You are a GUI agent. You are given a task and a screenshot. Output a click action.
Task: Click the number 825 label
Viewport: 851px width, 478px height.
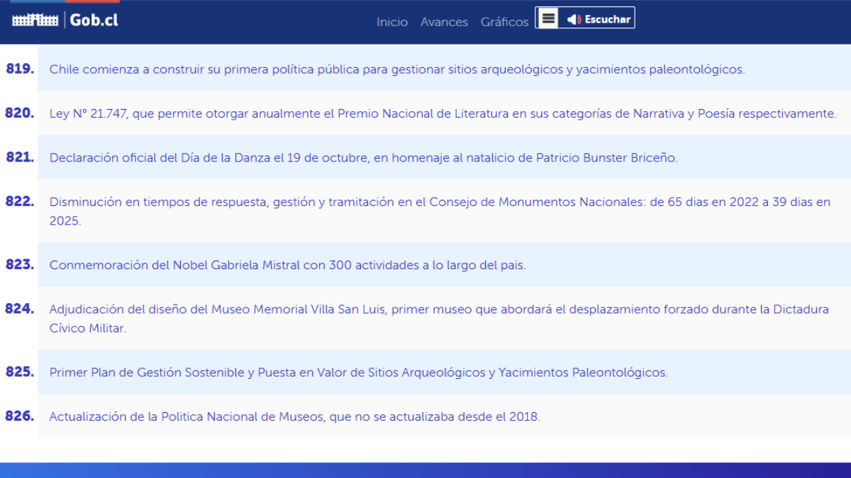click(x=20, y=372)
